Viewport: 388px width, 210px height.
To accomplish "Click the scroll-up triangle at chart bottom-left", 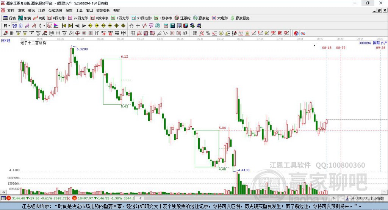I will (x=3, y=192).
